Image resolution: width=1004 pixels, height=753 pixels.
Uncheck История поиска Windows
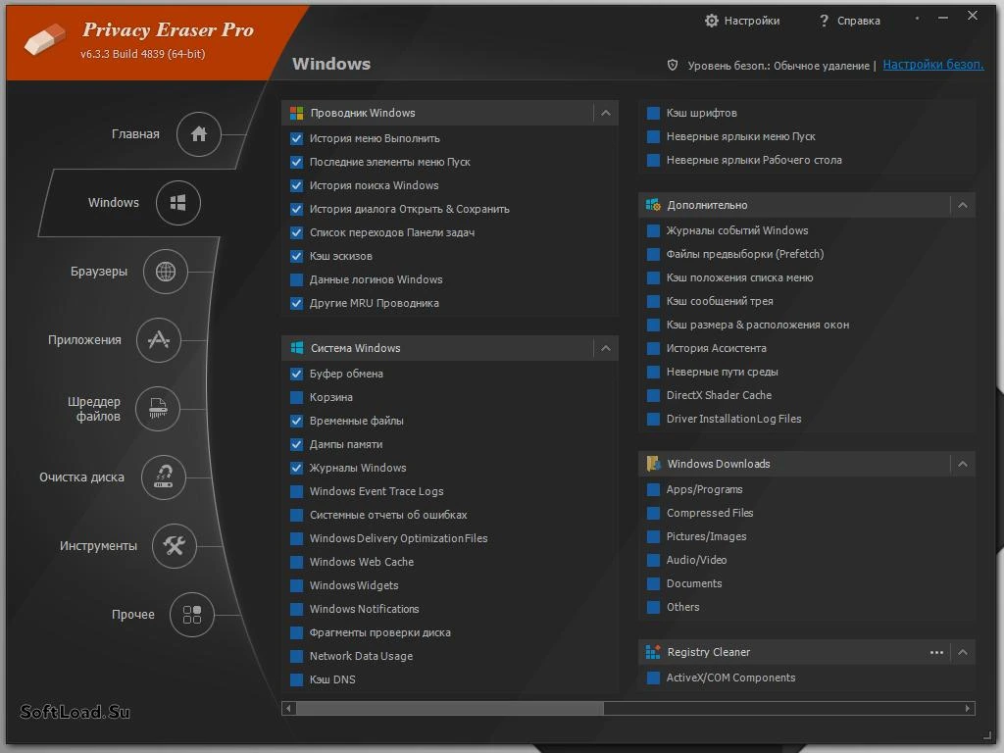point(296,185)
